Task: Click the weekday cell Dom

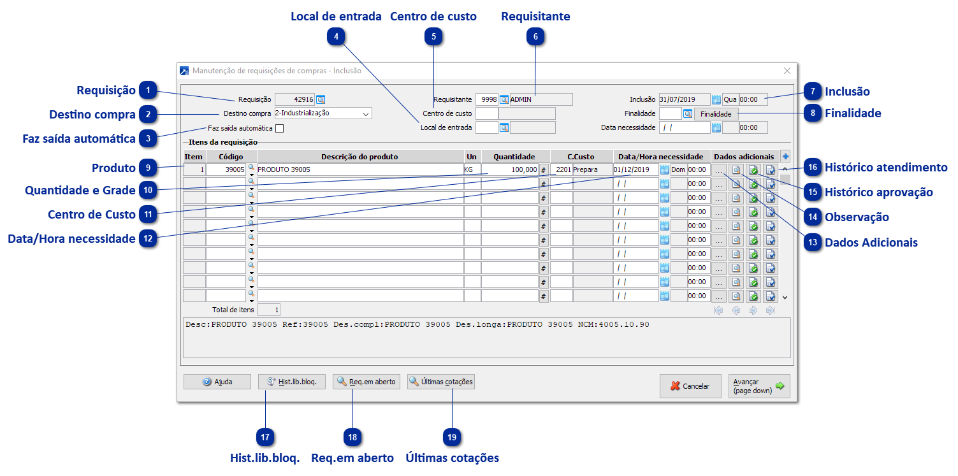Action: click(x=678, y=170)
